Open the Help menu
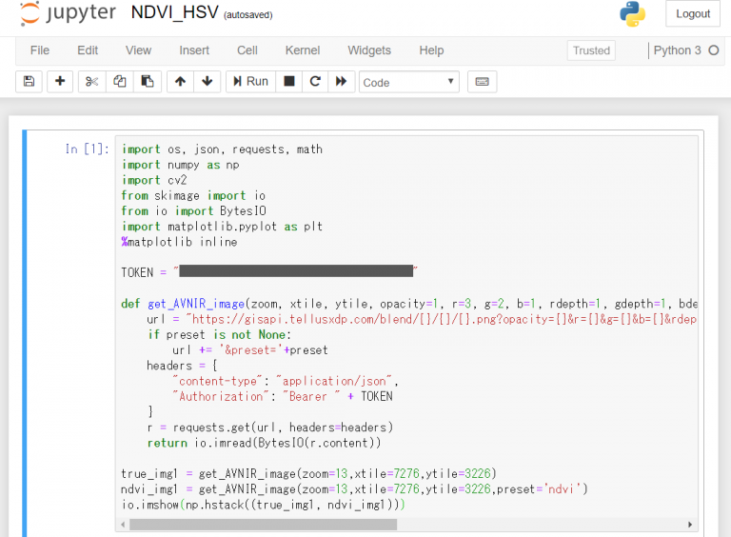The image size is (731, 537). click(x=431, y=50)
